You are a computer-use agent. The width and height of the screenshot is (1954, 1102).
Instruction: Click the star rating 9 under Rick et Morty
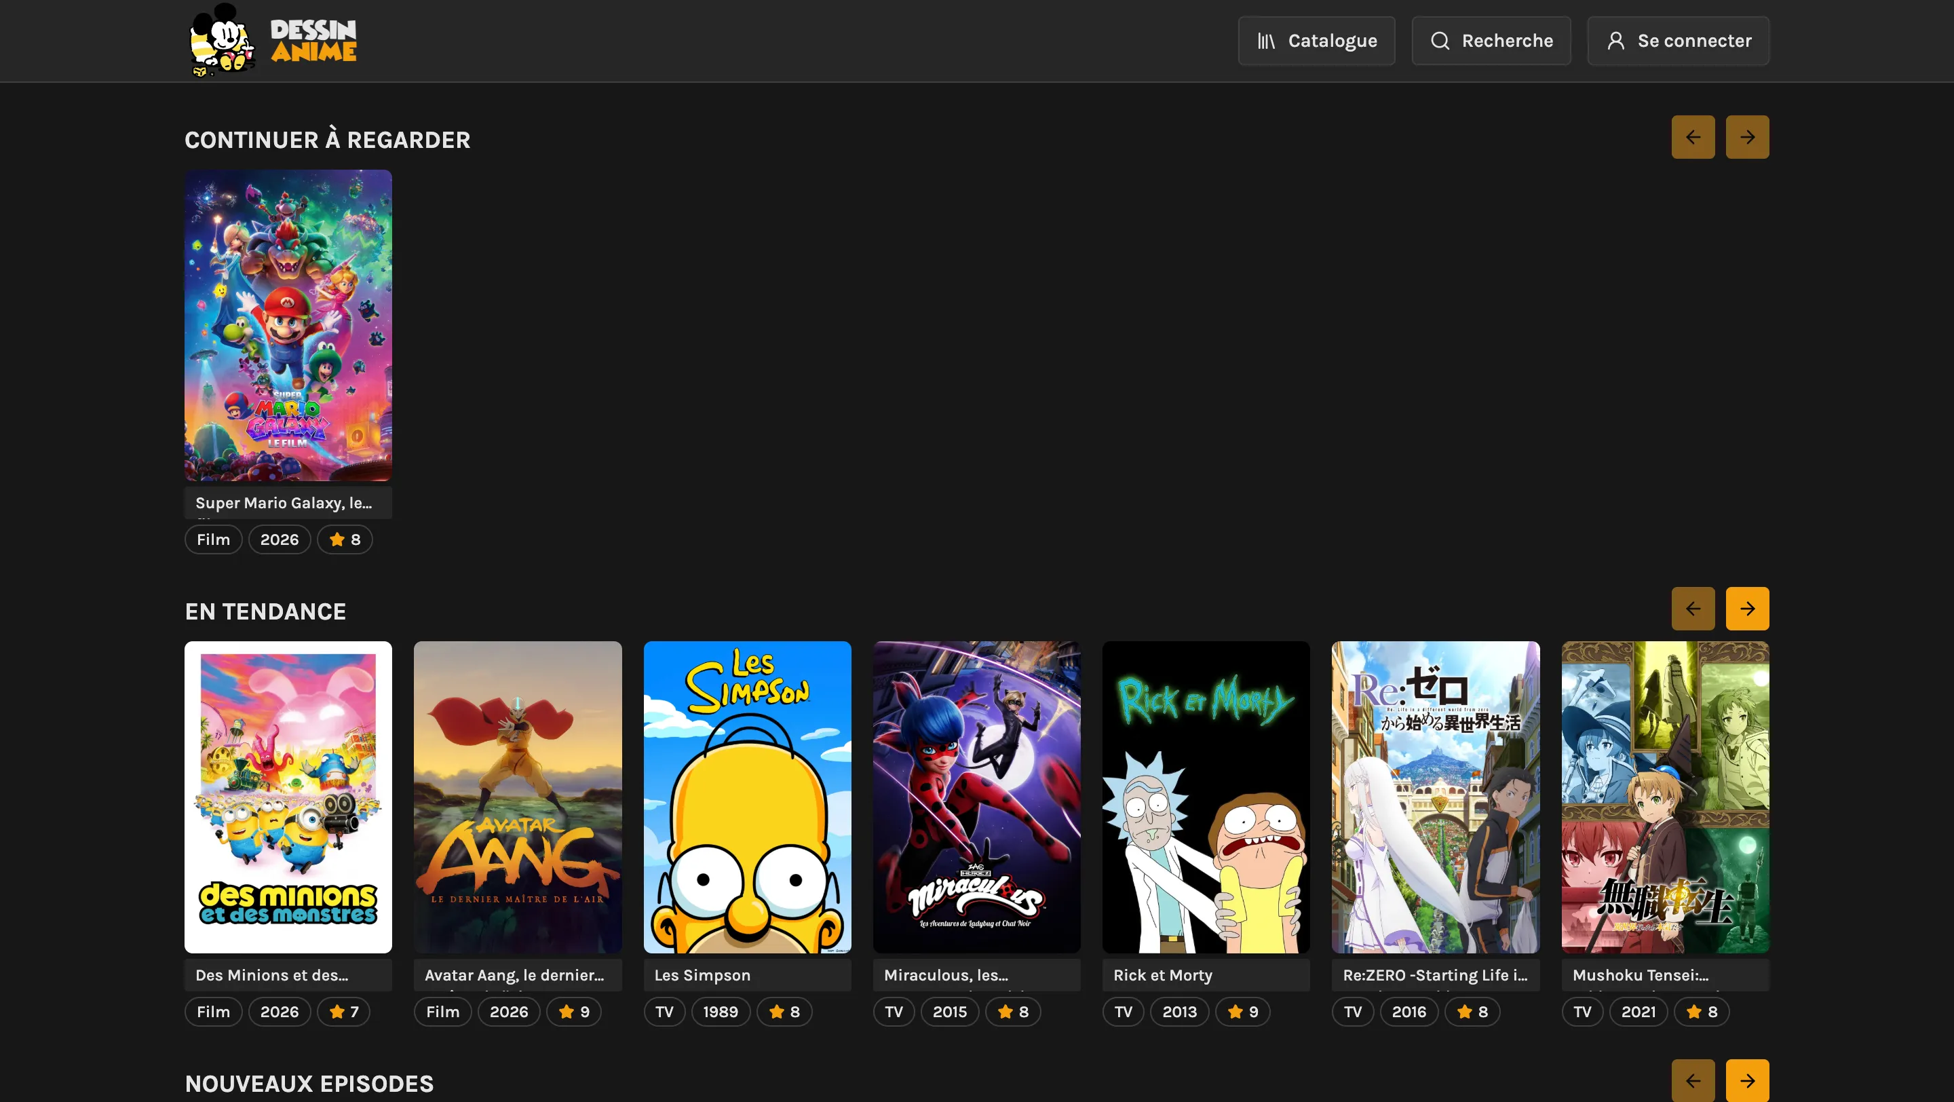point(1242,1012)
